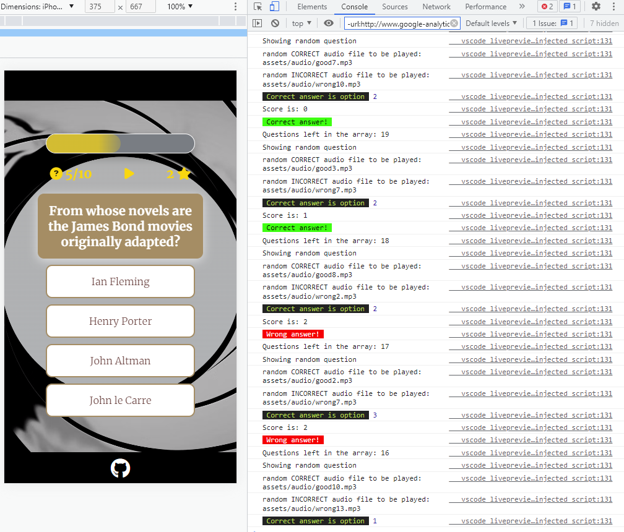Toggle the device toolbar icon

pyautogui.click(x=274, y=7)
